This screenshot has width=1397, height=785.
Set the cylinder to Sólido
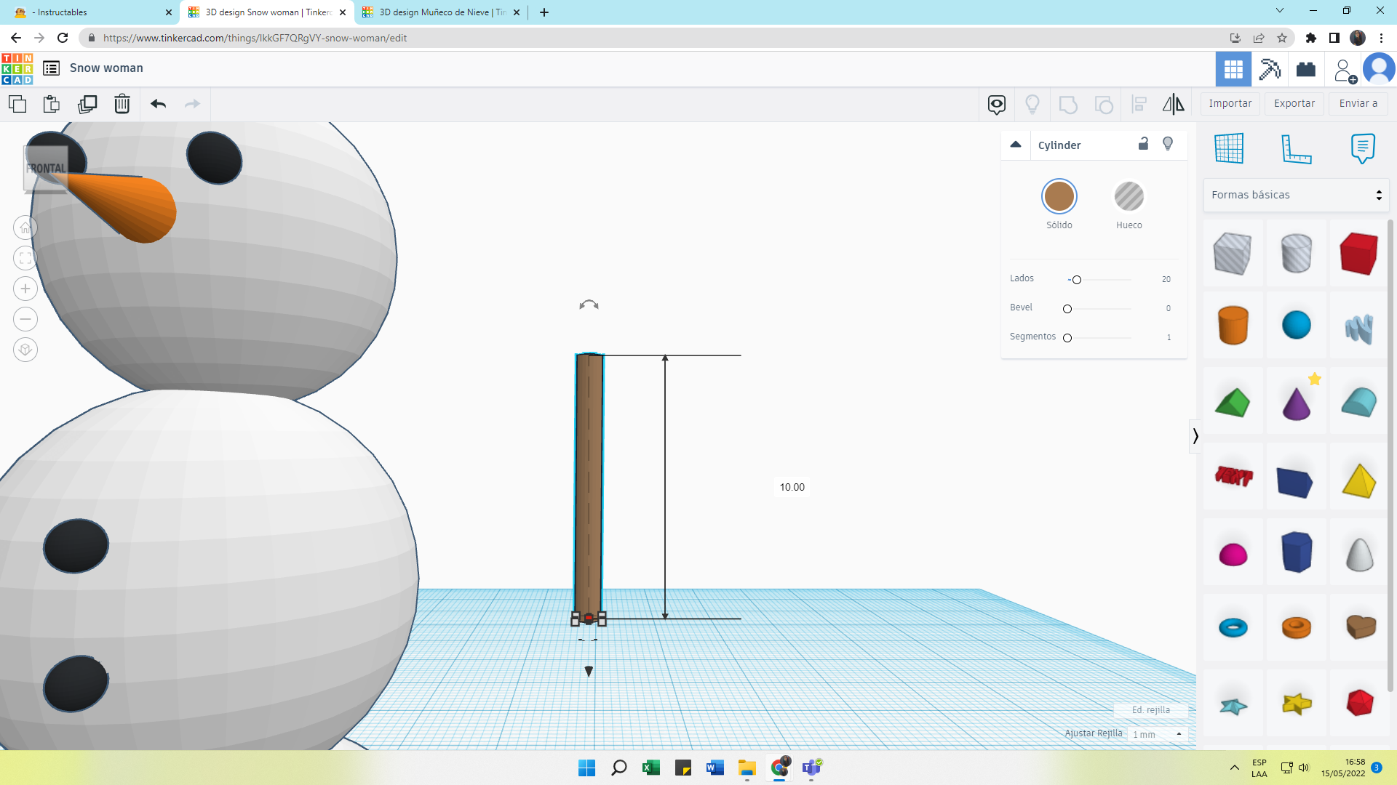pos(1059,196)
